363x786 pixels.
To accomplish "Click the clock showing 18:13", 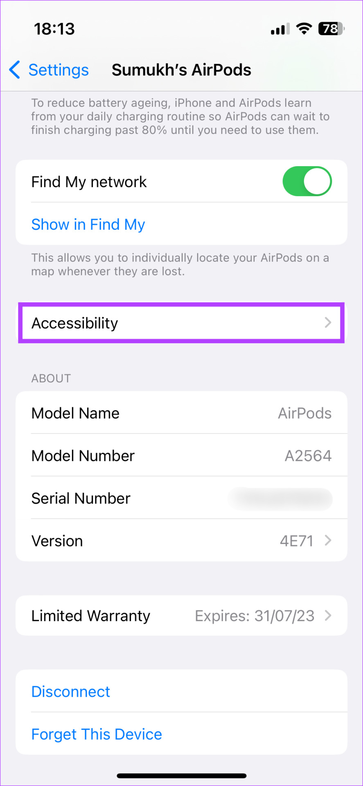I will [x=54, y=28].
